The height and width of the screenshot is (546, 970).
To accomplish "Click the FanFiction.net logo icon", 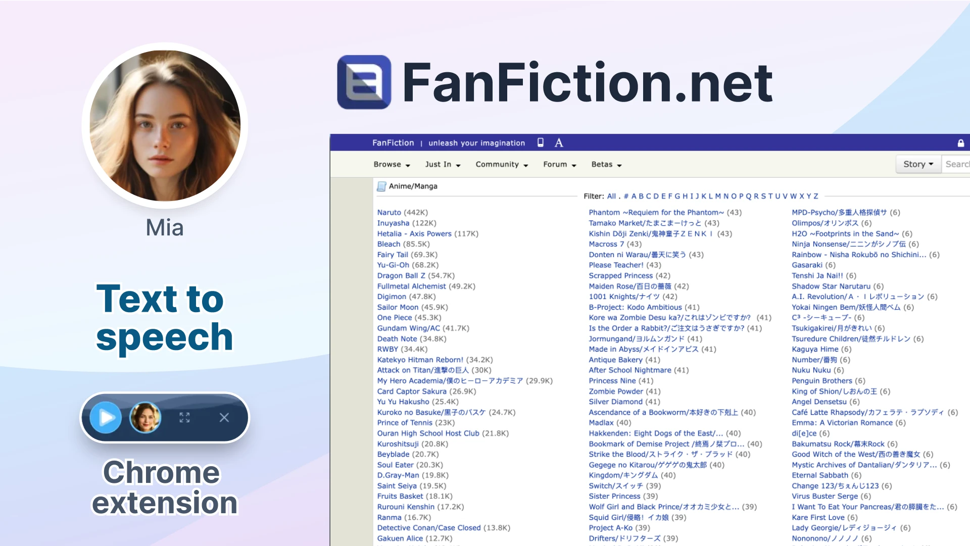I will 364,82.
